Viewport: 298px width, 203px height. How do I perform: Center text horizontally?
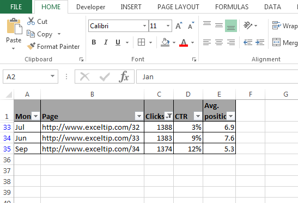(x=219, y=42)
